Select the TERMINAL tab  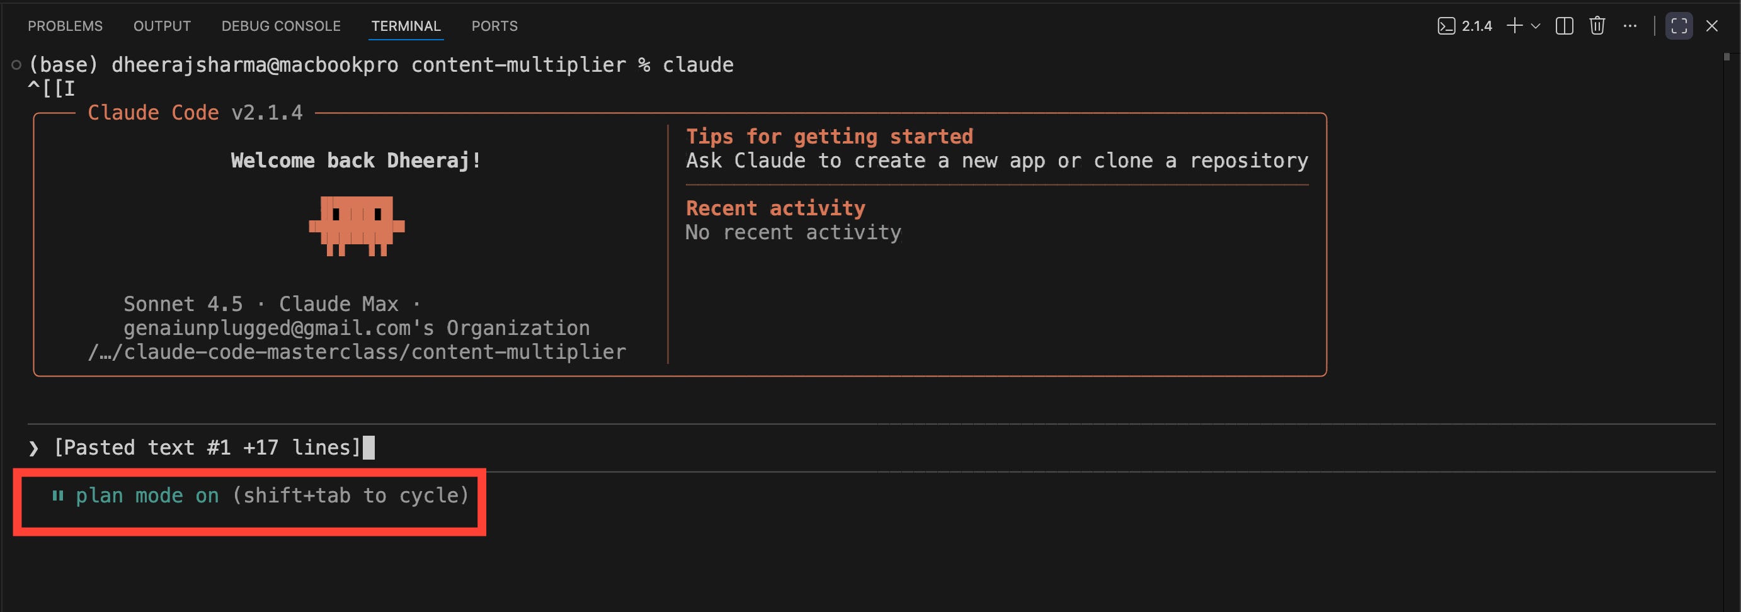tap(406, 26)
